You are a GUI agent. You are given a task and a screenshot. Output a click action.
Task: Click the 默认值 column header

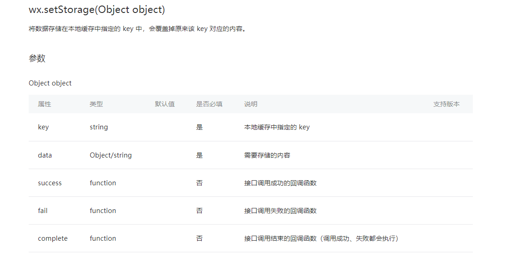[x=165, y=104]
